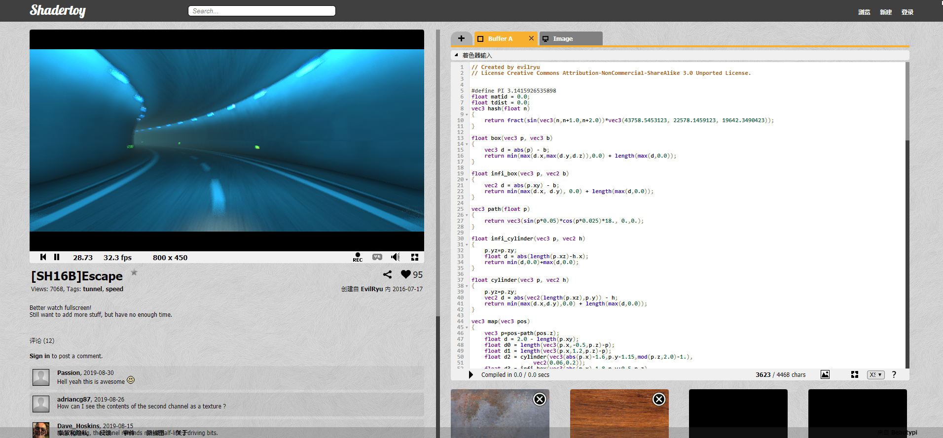Select the third empty channel slot
Viewport: 943px width, 438px height.
click(x=738, y=414)
